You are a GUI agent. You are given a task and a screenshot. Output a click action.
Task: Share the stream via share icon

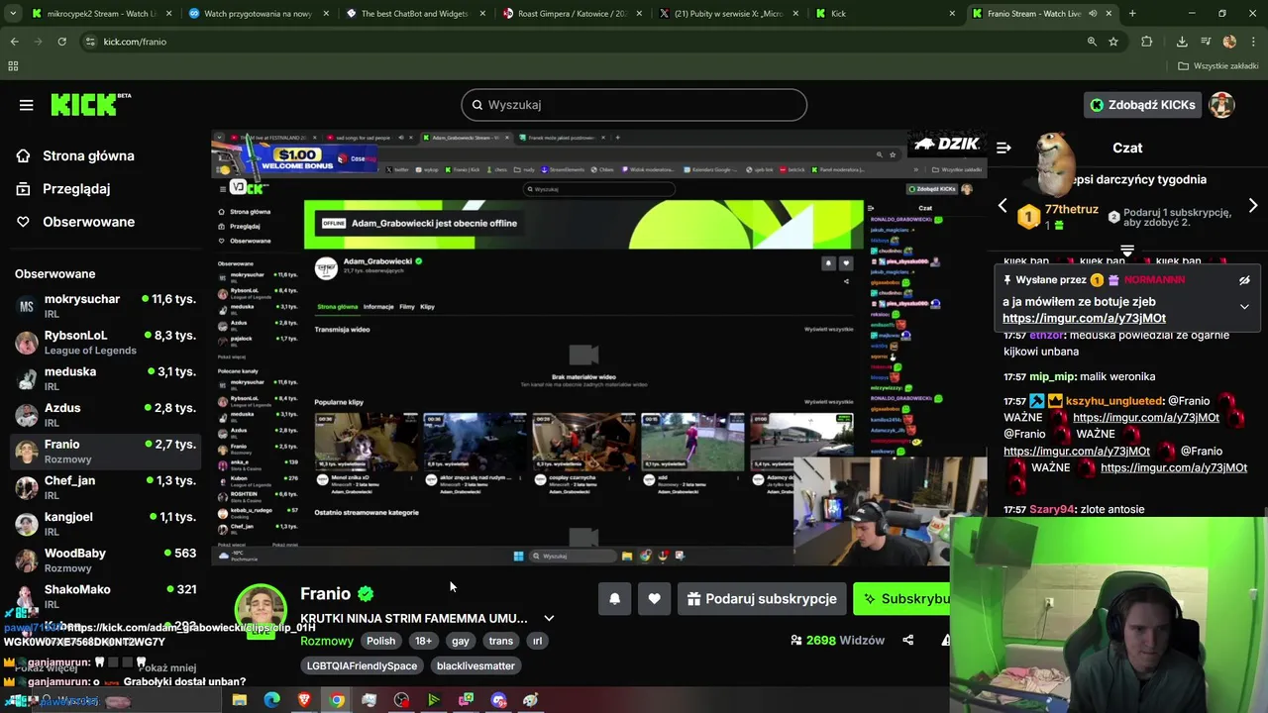click(908, 641)
